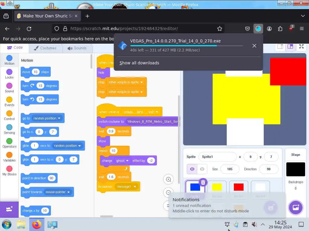This screenshot has width=309, height=231.
Task: Open the Windows-style start menu
Action: click(7, 224)
